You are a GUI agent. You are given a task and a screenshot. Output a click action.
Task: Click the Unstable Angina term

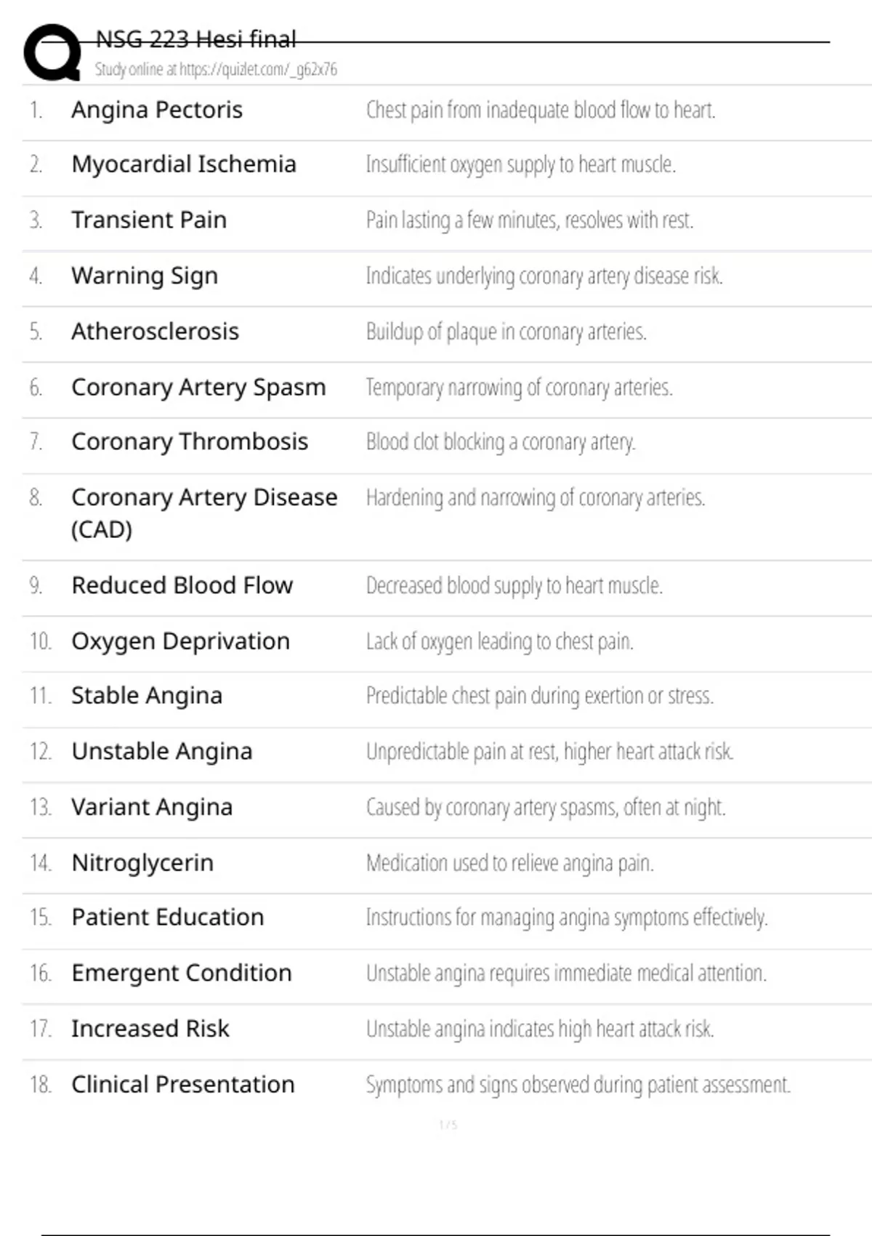pyautogui.click(x=162, y=751)
